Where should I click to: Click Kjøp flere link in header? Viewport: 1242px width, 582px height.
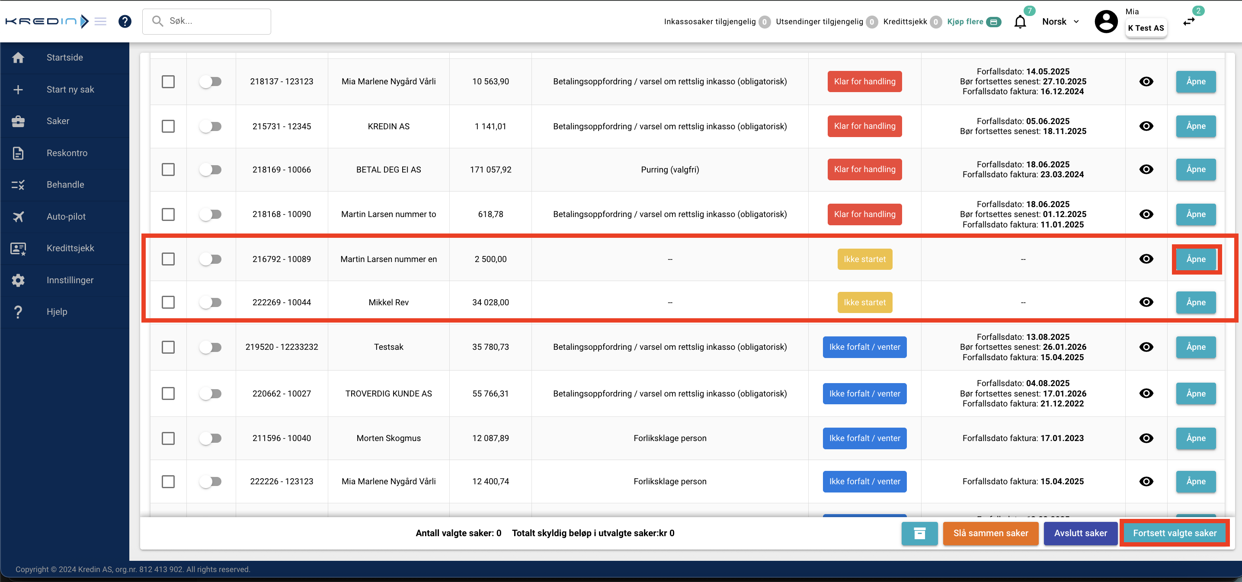[965, 22]
